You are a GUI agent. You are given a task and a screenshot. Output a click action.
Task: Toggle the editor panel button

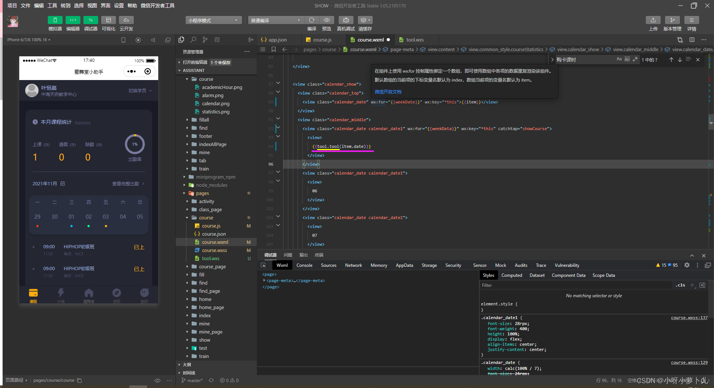tap(73, 20)
